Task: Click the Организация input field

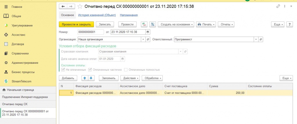Action: (x=109, y=39)
